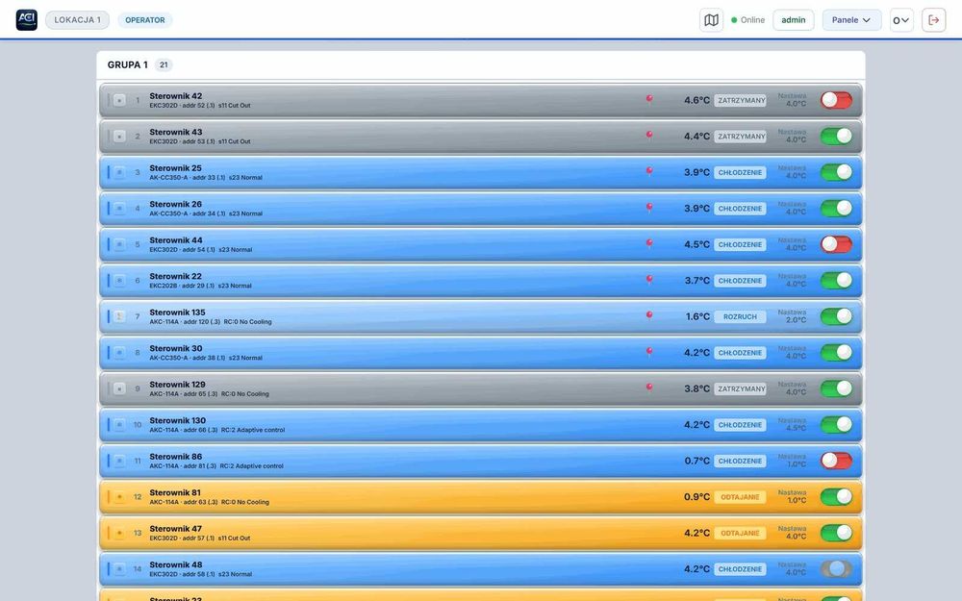This screenshot has width=962, height=601.
Task: Click the status icon of Sterownik 129
Action: pyautogui.click(x=119, y=388)
